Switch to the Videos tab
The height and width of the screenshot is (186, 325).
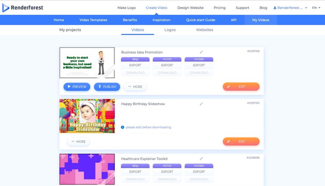point(138,30)
